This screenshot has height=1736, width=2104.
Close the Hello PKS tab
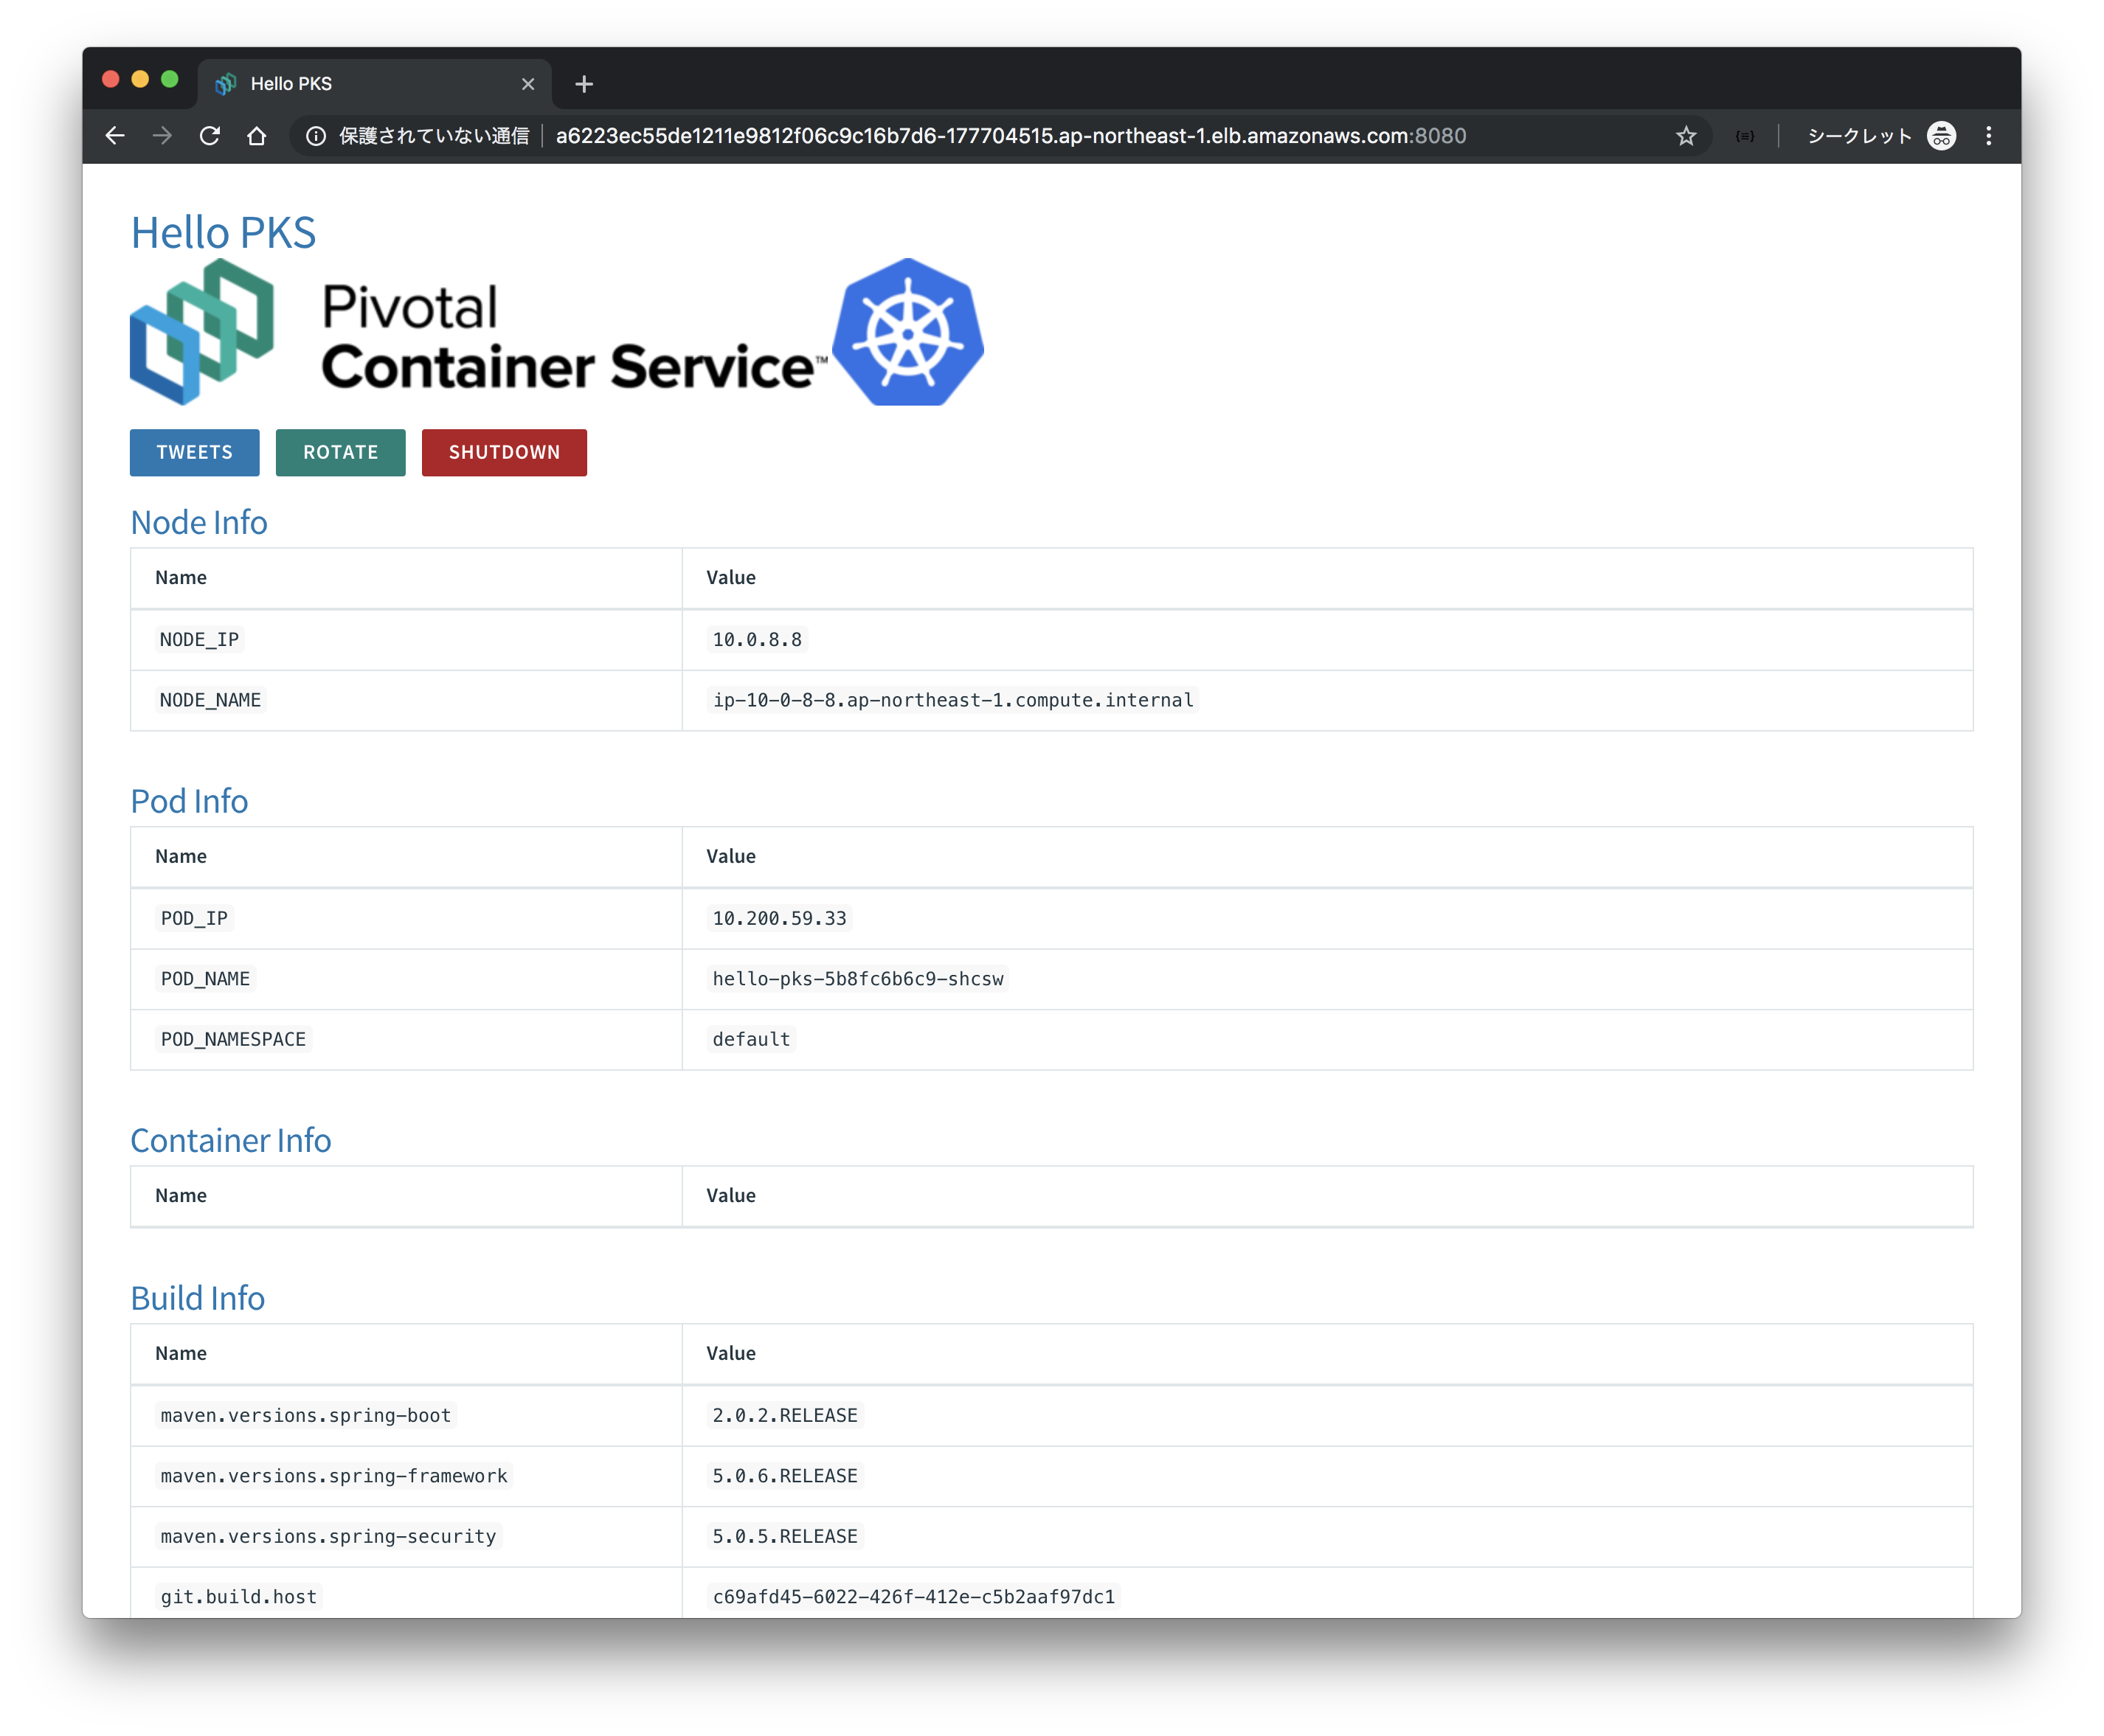coord(528,84)
